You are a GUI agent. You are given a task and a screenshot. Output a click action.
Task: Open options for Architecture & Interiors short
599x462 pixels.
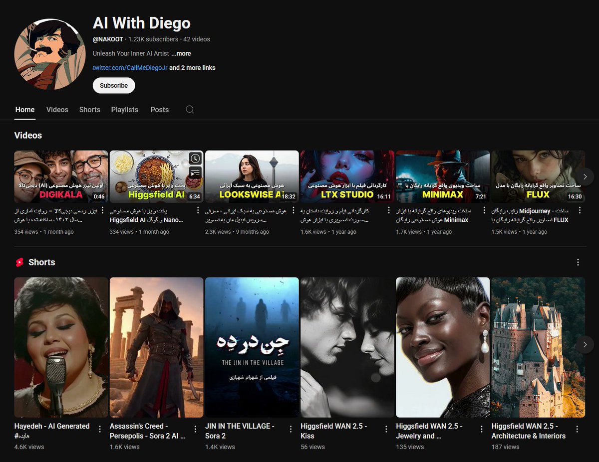coord(577,429)
